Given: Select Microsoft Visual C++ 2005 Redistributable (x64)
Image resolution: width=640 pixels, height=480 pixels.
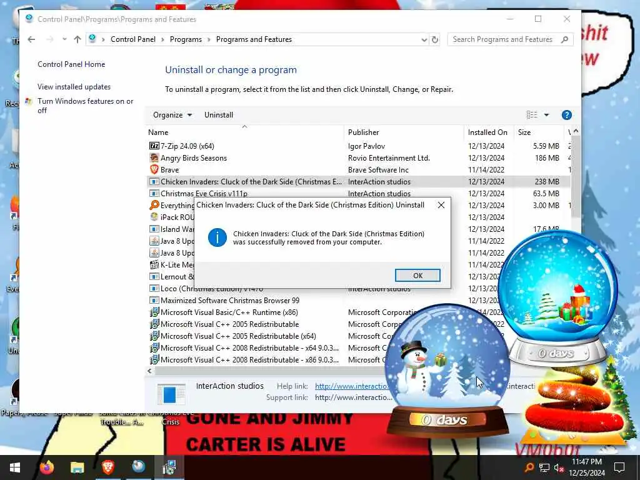Looking at the screenshot, I should pos(238,336).
